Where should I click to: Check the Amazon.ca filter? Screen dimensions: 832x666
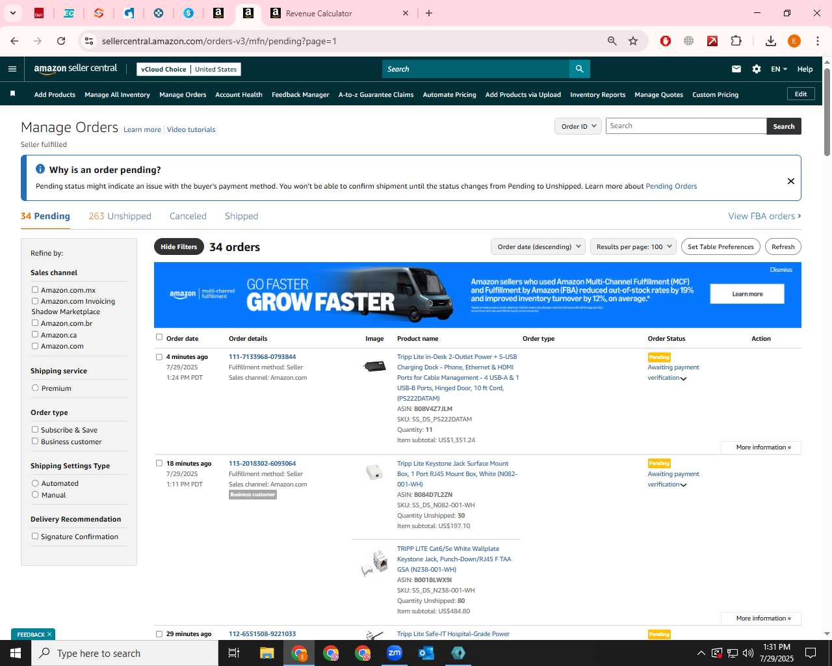pos(35,334)
